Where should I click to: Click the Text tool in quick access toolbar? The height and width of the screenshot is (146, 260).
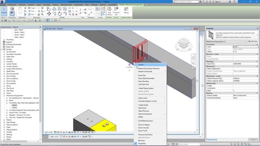click(36, 21)
